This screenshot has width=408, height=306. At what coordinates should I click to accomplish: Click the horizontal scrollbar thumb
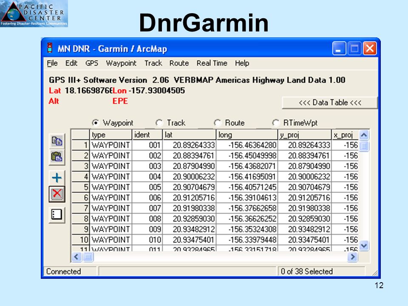click(88, 257)
